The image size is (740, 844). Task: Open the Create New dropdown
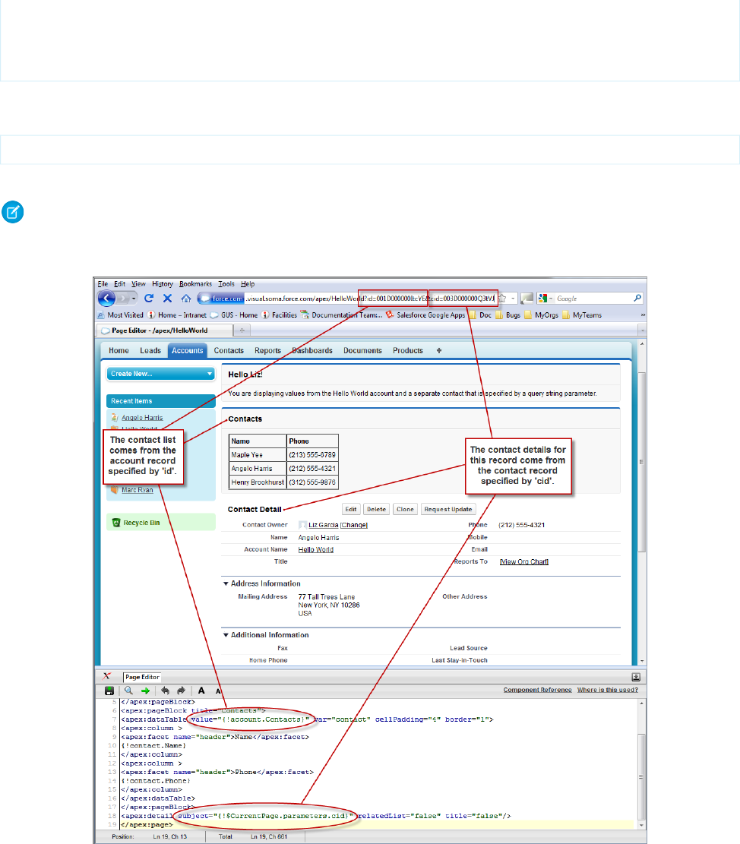coord(161,374)
